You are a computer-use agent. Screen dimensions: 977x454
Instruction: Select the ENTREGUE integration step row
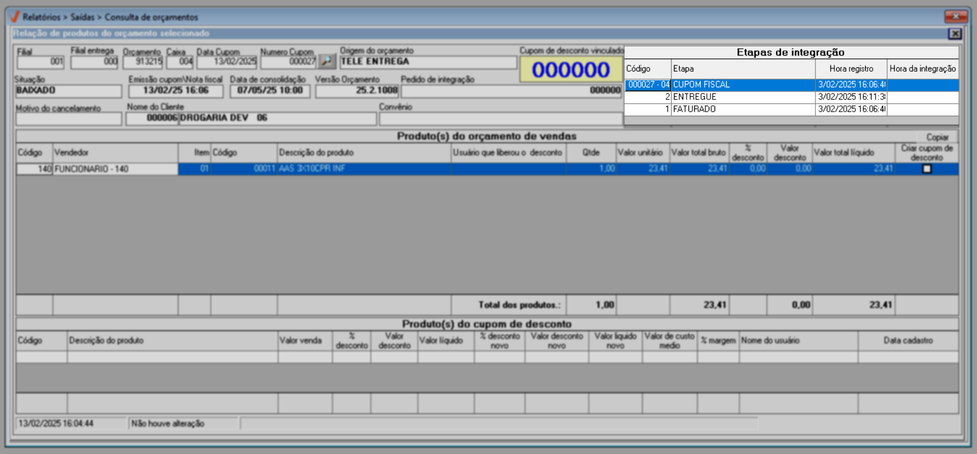pyautogui.click(x=743, y=97)
